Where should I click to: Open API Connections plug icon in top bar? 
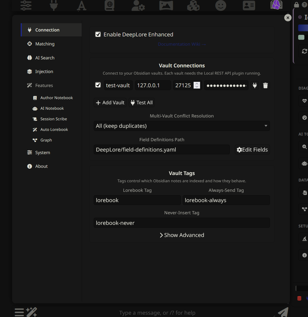[x=54, y=5]
